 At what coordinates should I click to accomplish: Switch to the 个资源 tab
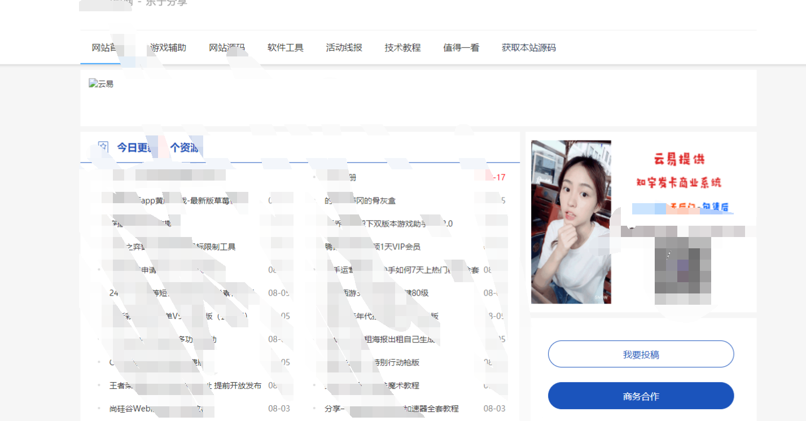pyautogui.click(x=183, y=147)
